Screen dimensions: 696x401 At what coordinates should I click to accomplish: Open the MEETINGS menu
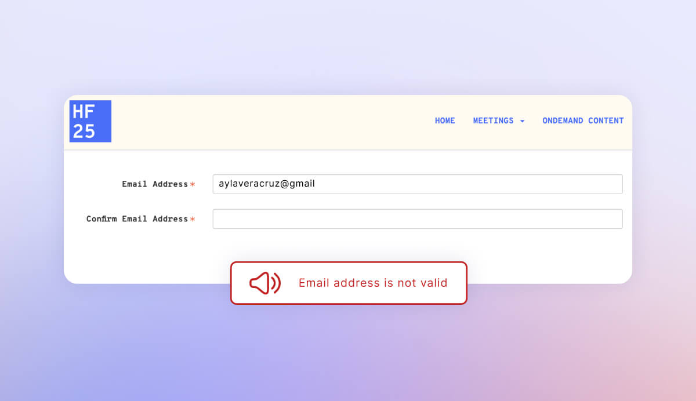493,121
